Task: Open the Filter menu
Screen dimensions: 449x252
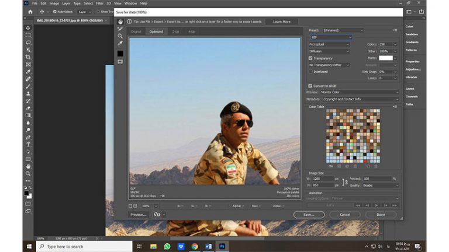Action: point(99,3)
